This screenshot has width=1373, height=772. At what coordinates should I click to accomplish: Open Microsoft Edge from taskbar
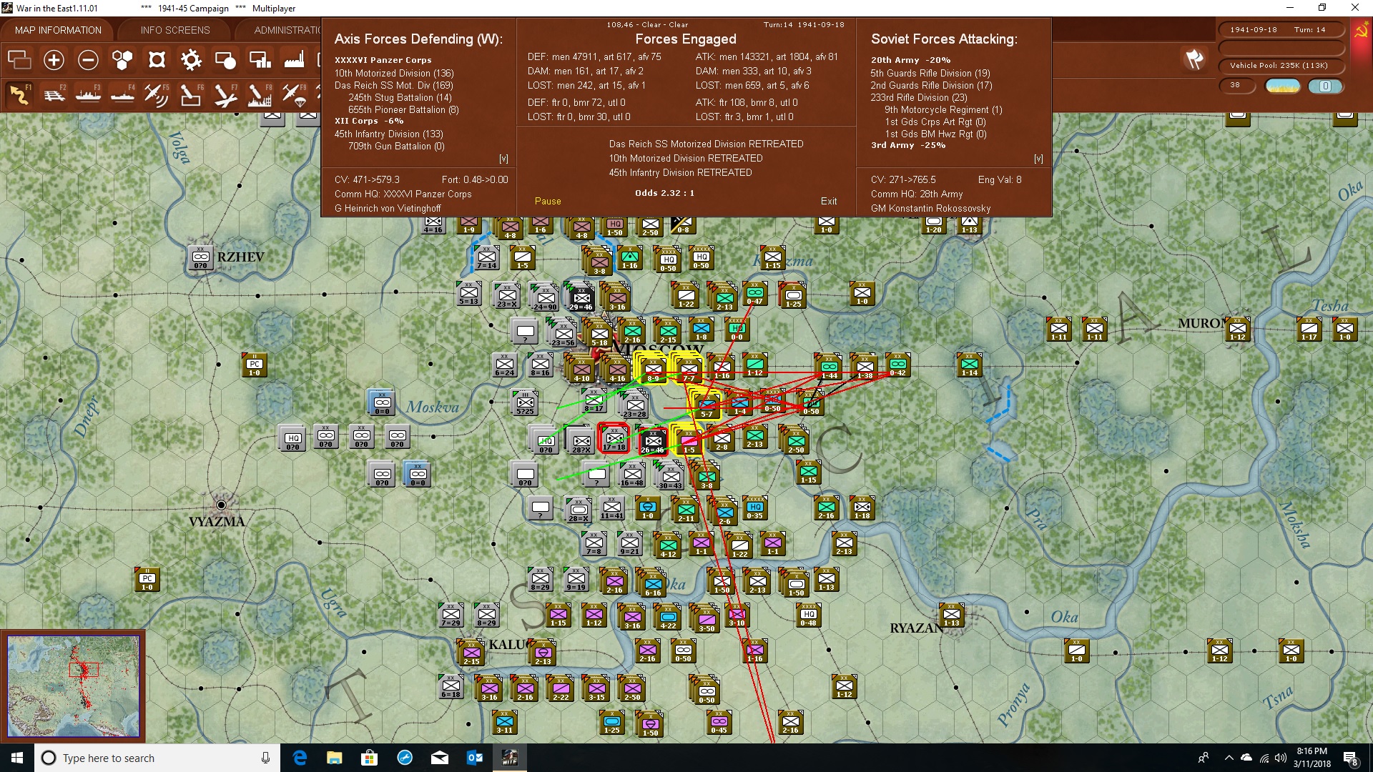[300, 758]
